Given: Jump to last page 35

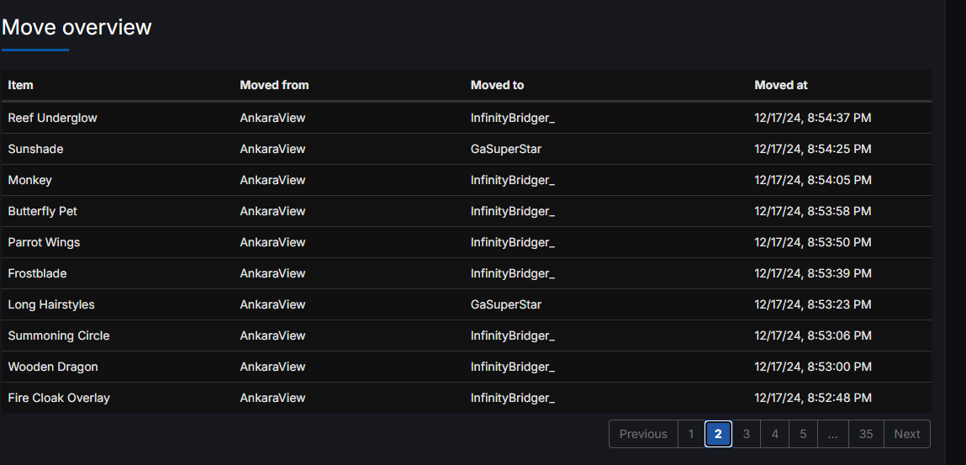Looking at the screenshot, I should 866,434.
